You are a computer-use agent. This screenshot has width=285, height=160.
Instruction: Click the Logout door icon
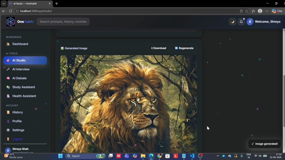click(8, 139)
